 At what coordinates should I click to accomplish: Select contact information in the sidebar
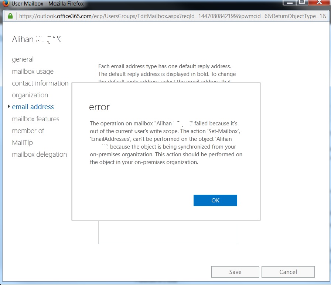point(40,83)
